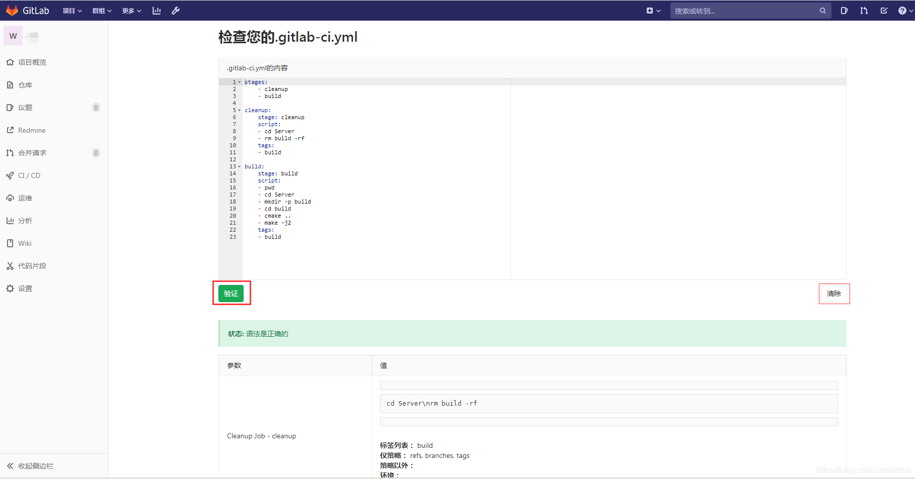Open the issues icon in top bar
This screenshot has width=915, height=479.
(x=844, y=11)
